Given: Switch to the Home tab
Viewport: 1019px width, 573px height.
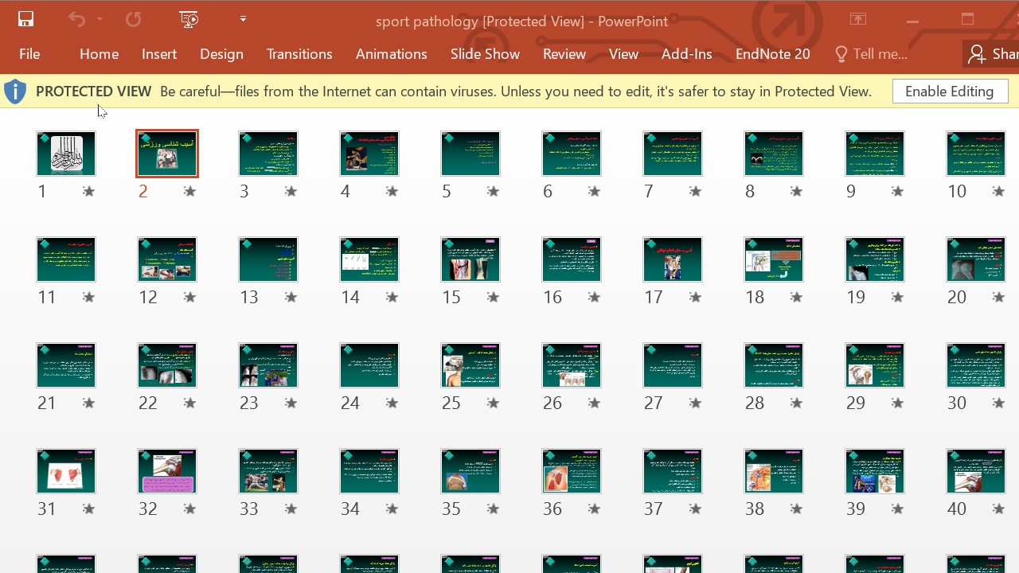Looking at the screenshot, I should point(99,54).
